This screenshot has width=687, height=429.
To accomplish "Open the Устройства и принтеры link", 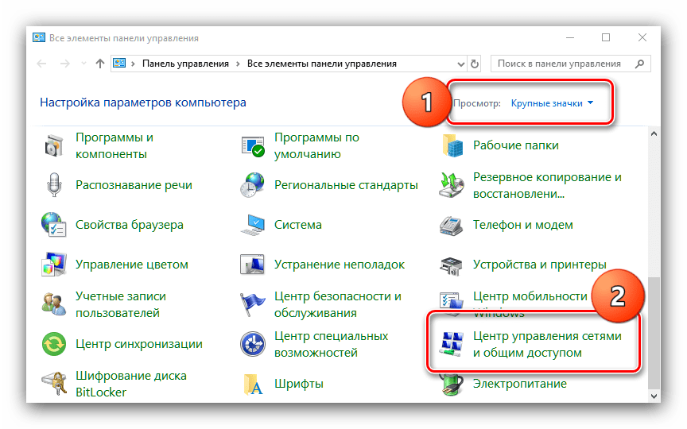I will pyautogui.click(x=539, y=265).
